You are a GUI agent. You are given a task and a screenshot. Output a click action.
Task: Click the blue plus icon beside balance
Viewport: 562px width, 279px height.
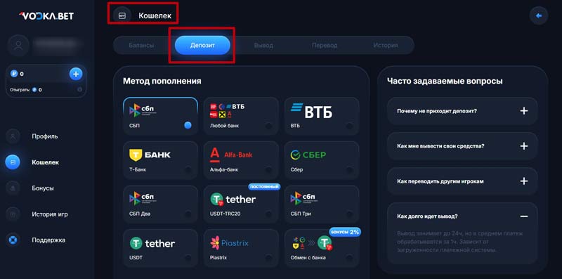tap(76, 74)
